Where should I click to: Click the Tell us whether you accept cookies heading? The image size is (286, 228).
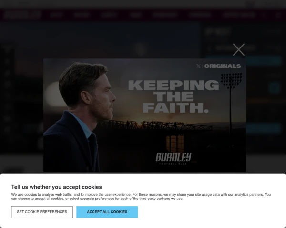coord(57,187)
